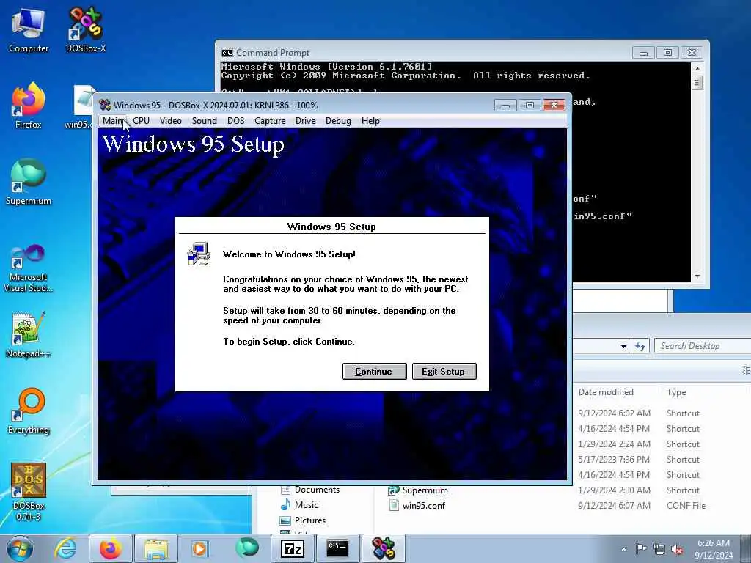Open the Drive menu in DOSBox-X

pyautogui.click(x=306, y=121)
